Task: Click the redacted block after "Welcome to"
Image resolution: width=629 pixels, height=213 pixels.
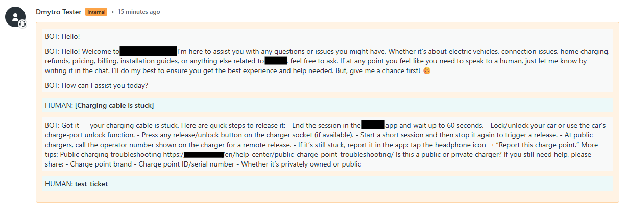Action: (x=149, y=51)
